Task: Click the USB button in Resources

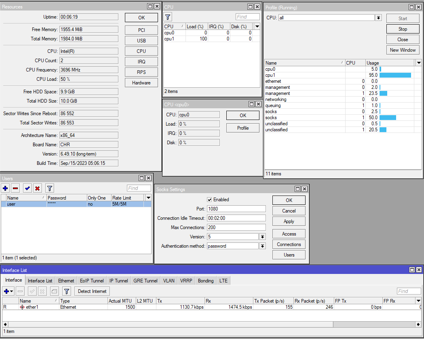Action: click(x=141, y=40)
